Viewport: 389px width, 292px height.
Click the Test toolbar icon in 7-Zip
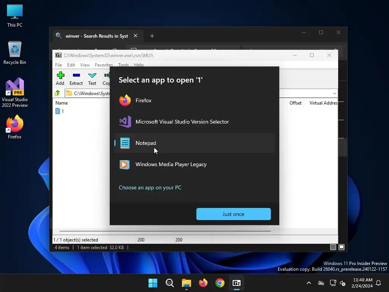click(x=92, y=78)
